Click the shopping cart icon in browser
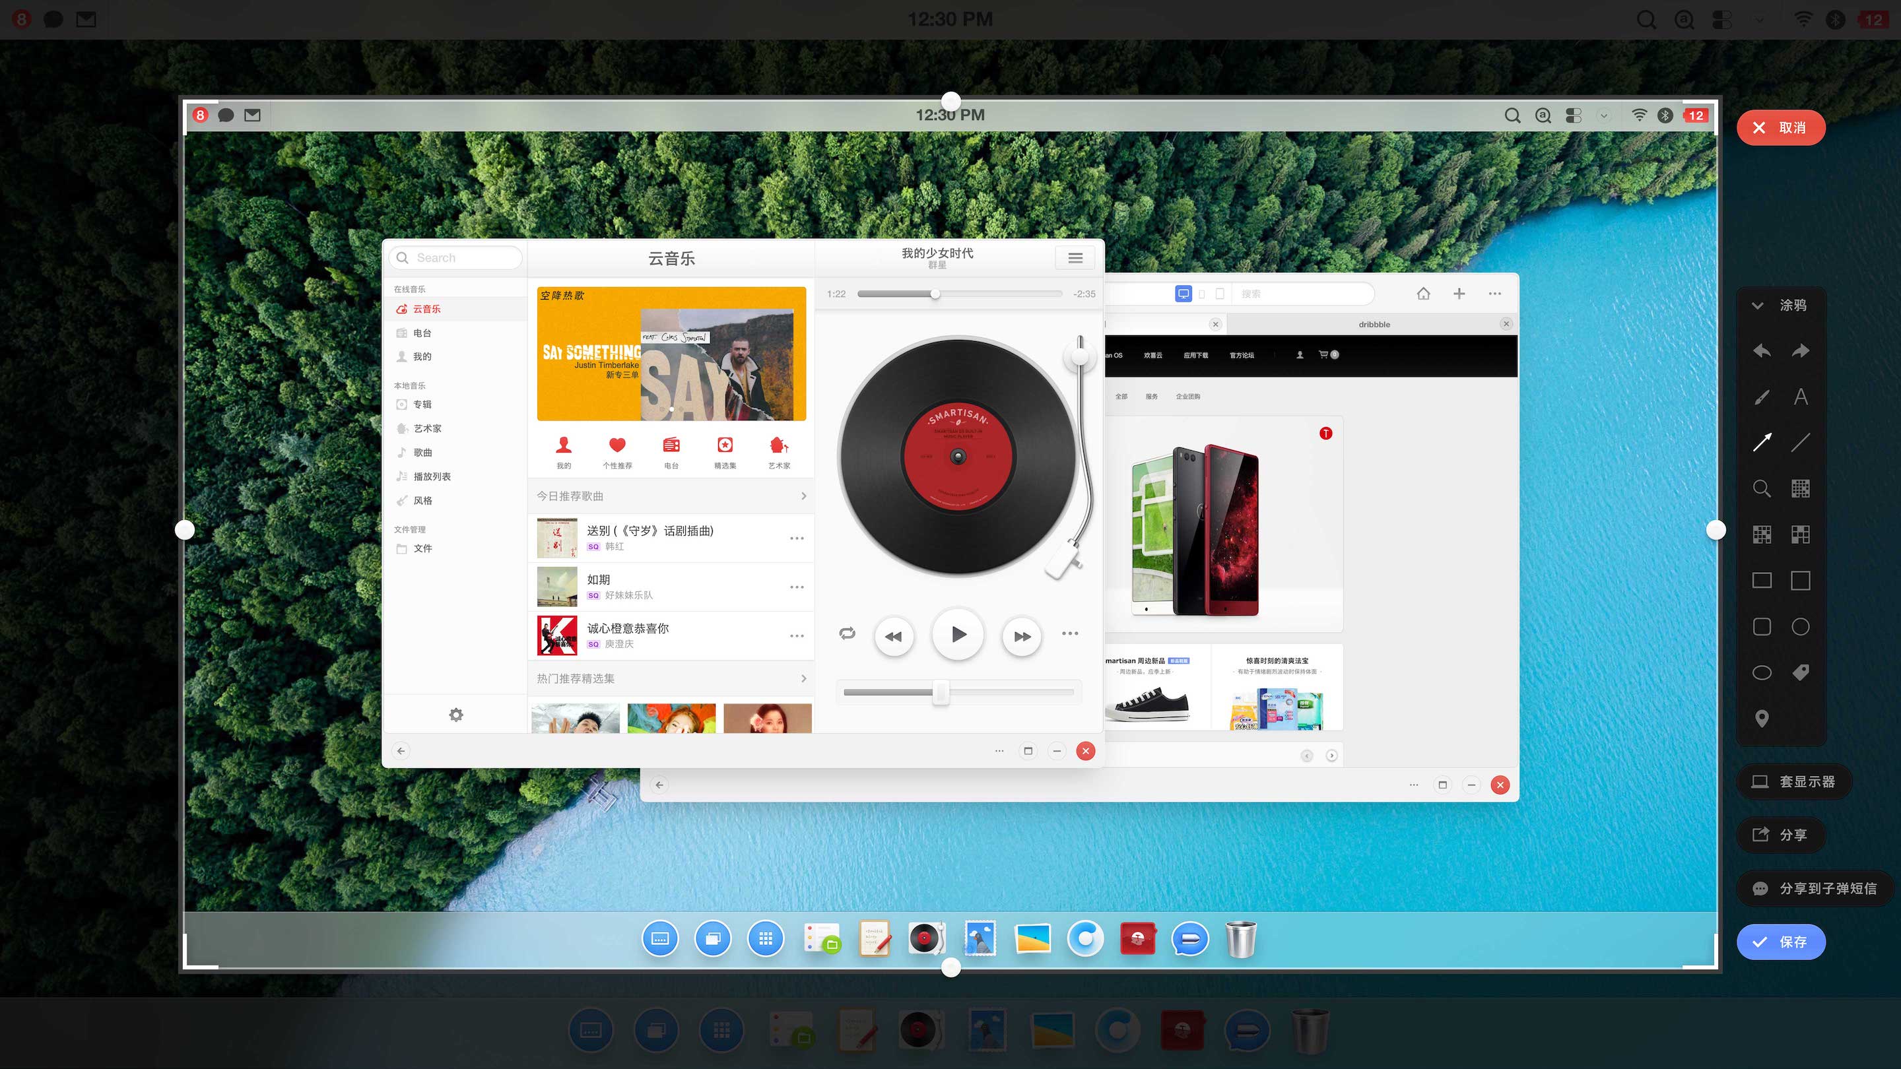The image size is (1901, 1069). pos(1323,355)
